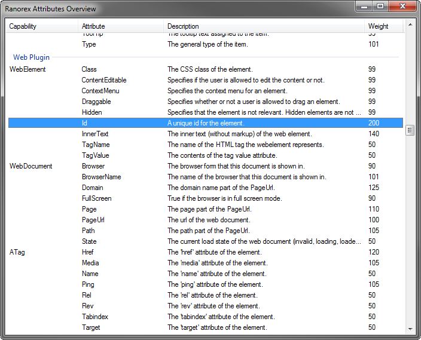Screen dimensions: 421x340
Task: Select the Name attribute row
Action: point(206,274)
